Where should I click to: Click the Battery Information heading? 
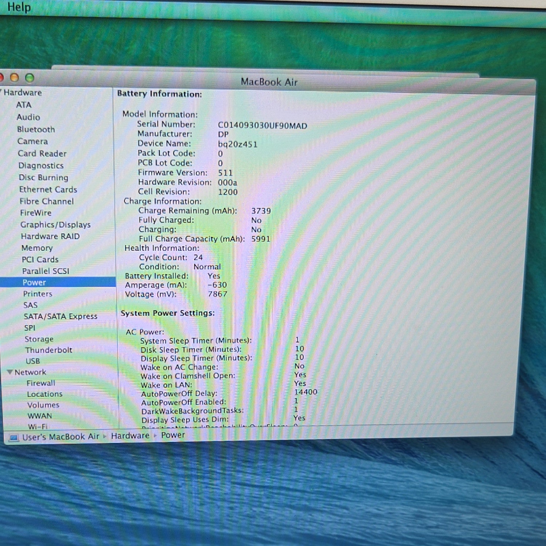[159, 94]
